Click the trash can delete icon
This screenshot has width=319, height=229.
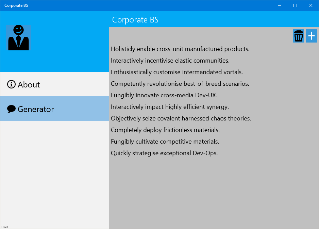pos(299,36)
